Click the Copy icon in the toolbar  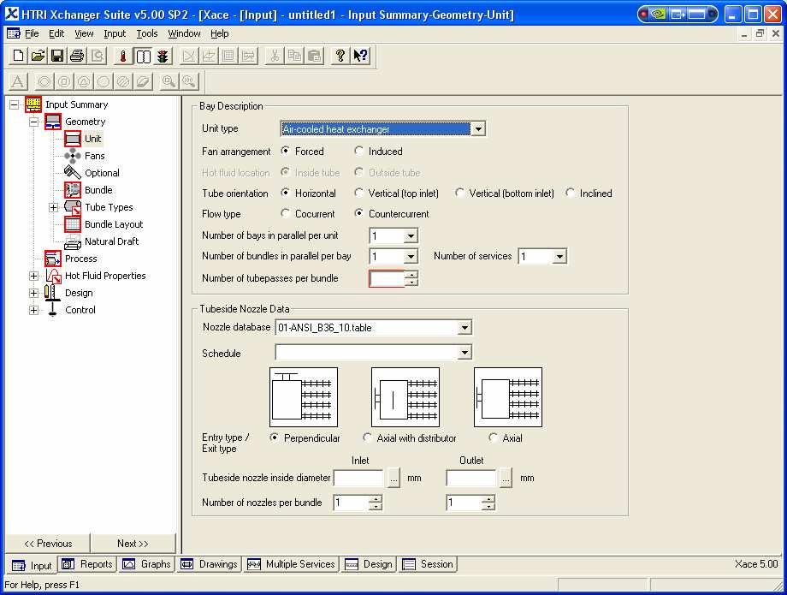tap(294, 56)
